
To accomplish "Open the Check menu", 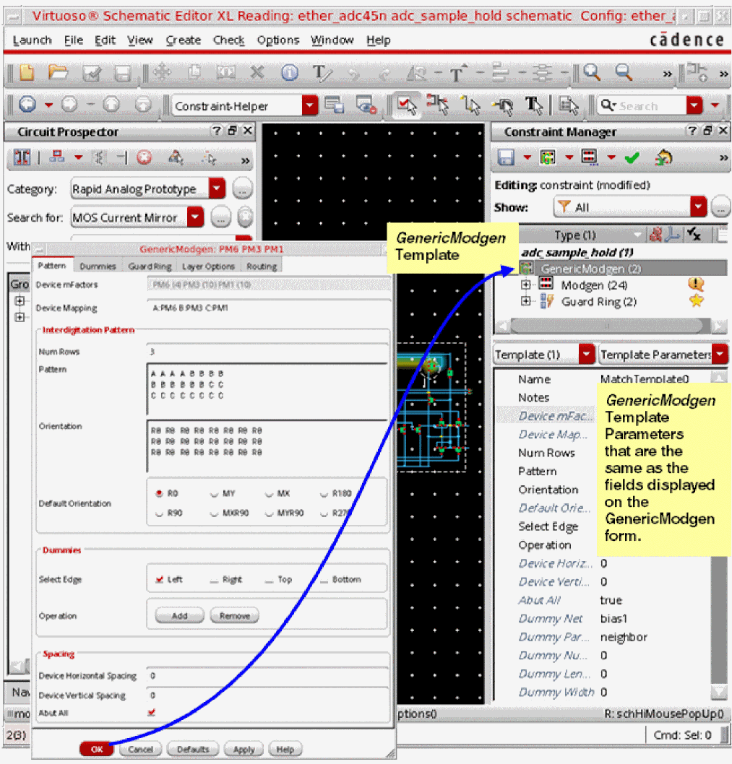I will [229, 40].
